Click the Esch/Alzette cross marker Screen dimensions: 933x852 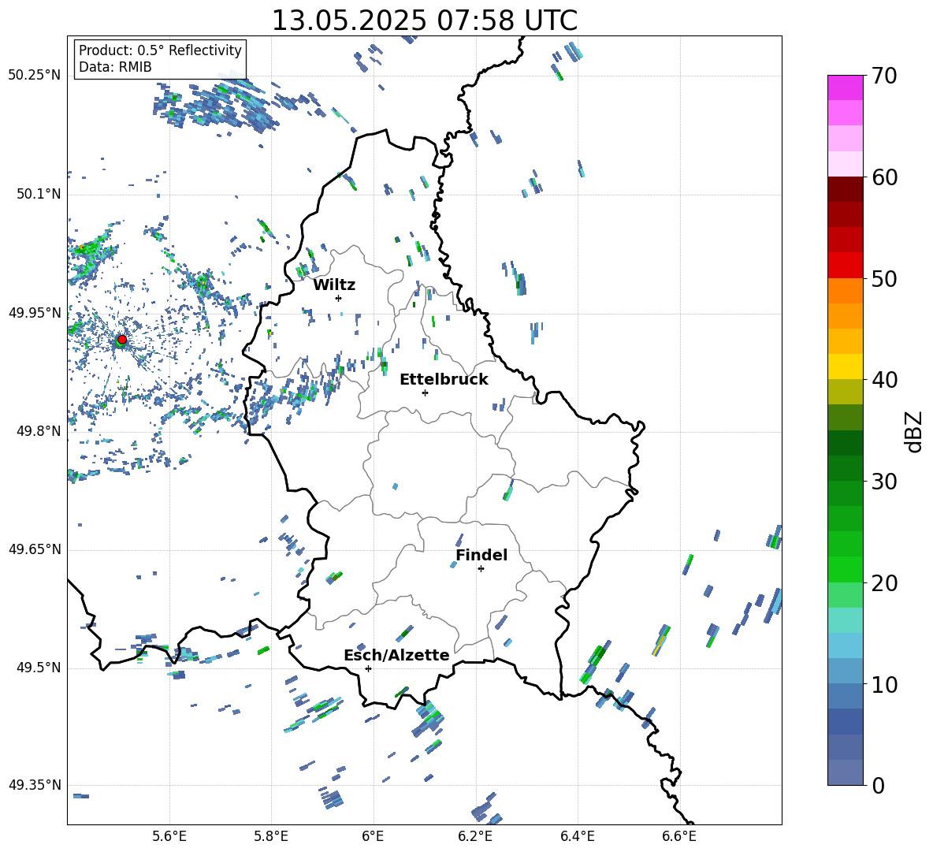368,668
